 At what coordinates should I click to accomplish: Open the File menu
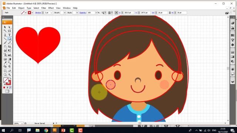pyautogui.click(x=8, y=8)
